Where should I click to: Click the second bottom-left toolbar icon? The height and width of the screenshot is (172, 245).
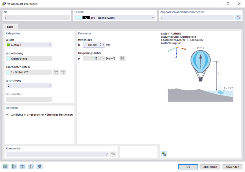pos(14,167)
